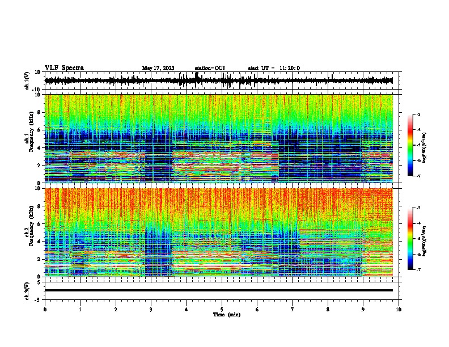449x347 pixels.
Task: Click the ch.1 color scale log(PSD) label
Action: click(x=425, y=148)
